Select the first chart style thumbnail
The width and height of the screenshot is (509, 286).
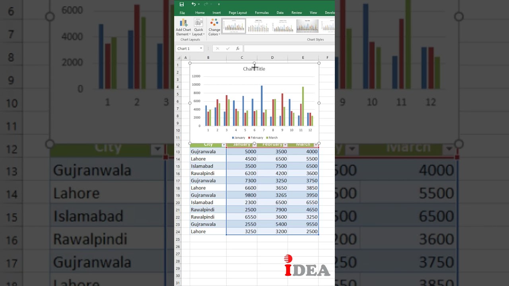click(233, 26)
